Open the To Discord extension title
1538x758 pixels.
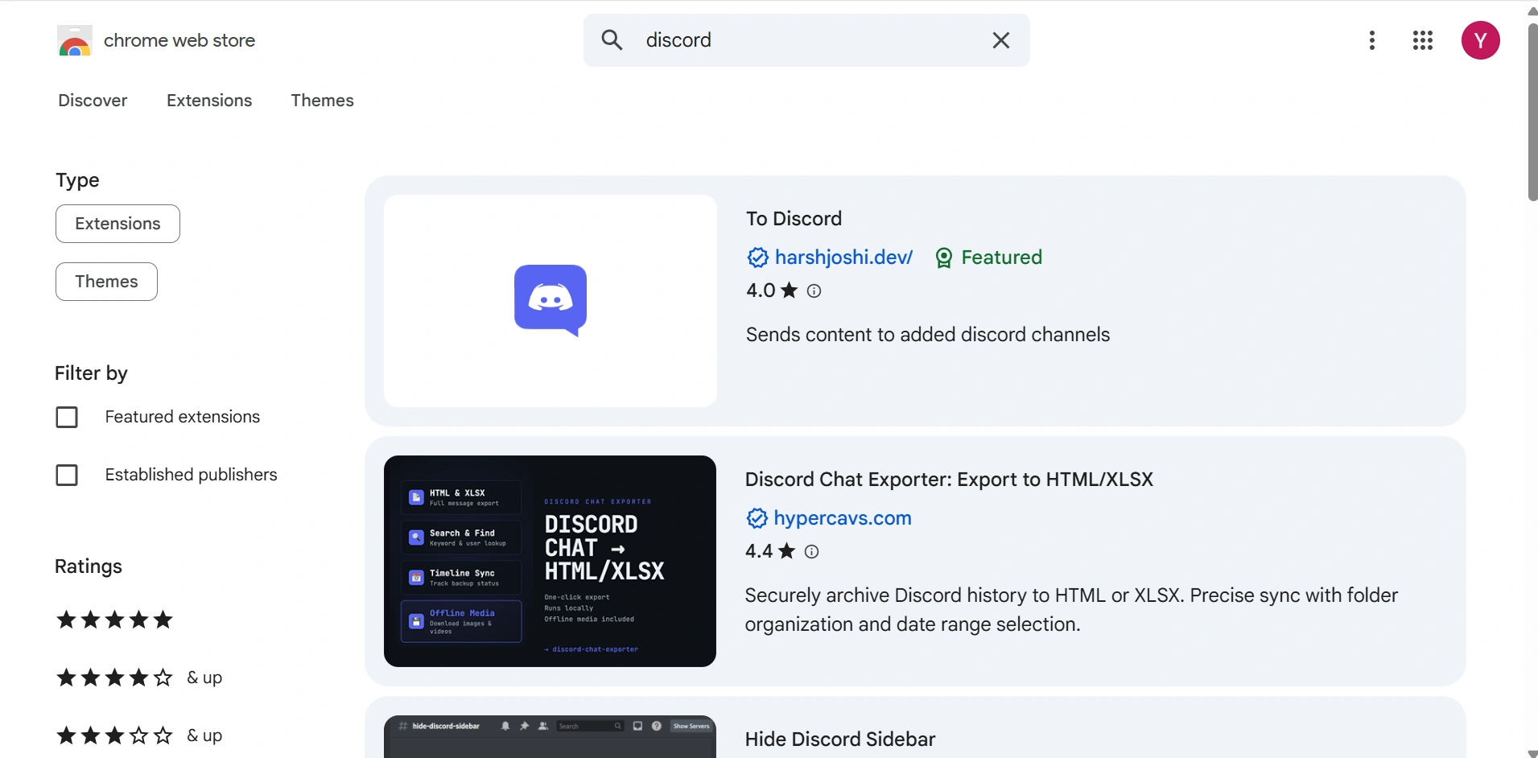point(794,219)
